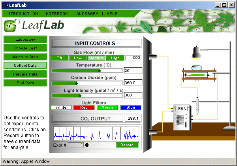Click the lamp above the leaf chamber
This screenshot has height=166, width=237.
pos(196,51)
